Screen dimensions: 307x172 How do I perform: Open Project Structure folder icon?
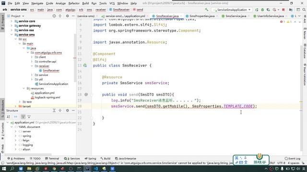tap(291, 10)
